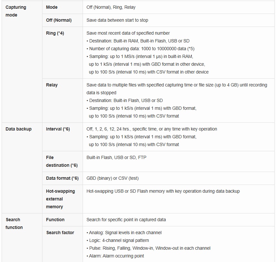This screenshot has height=262, width=276.
Task: Click the Hot-swapping external memory label
Action: point(60,199)
